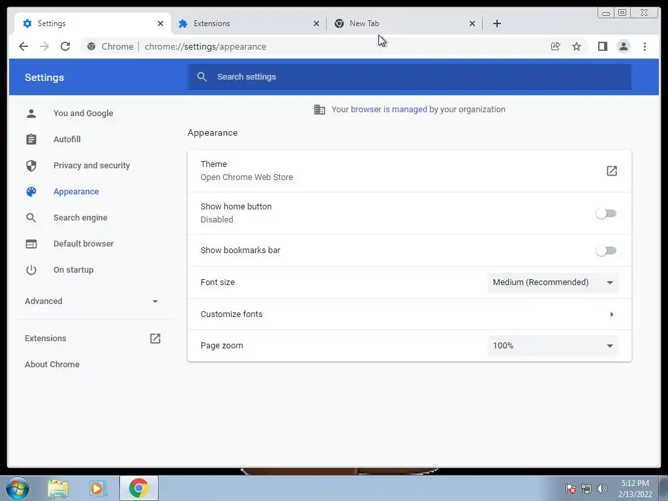Click the magnifier icon beside Search engine
Screen dimensions: 668x501
(31, 218)
